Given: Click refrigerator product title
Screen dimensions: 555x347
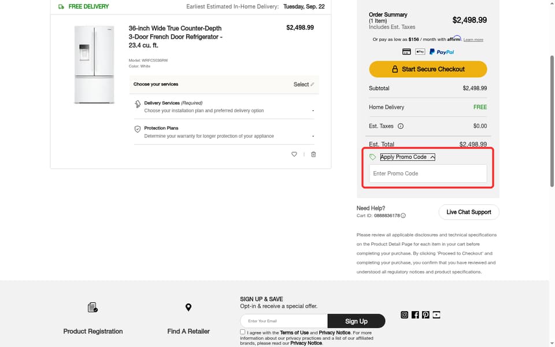Looking at the screenshot, I should [176, 37].
